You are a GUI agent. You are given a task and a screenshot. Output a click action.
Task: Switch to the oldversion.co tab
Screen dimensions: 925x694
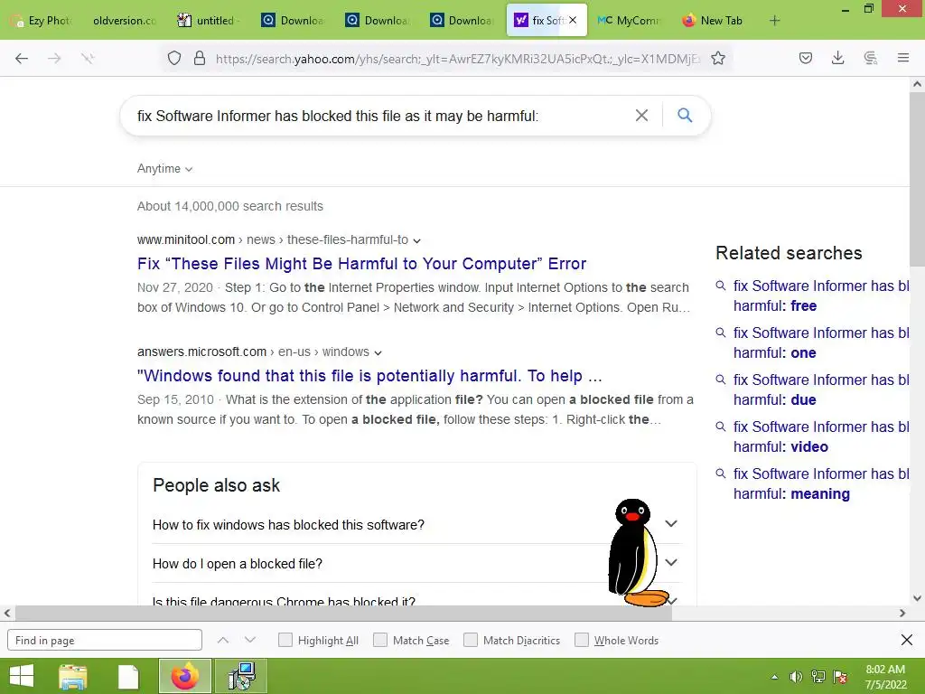tap(124, 21)
